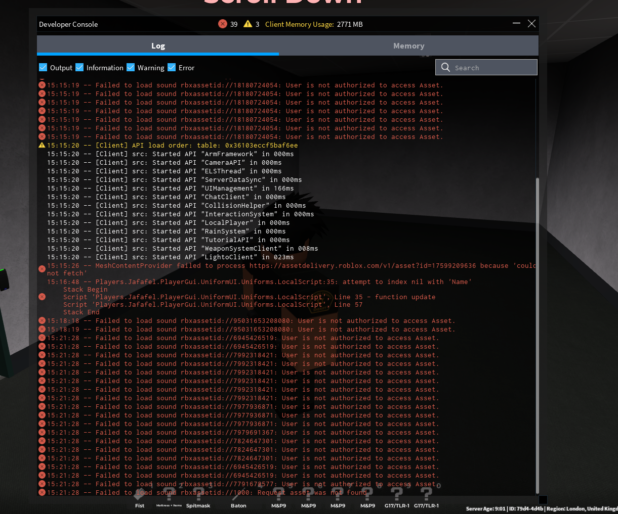Uncheck the Output log filter
Image resolution: width=618 pixels, height=514 pixels.
point(43,67)
